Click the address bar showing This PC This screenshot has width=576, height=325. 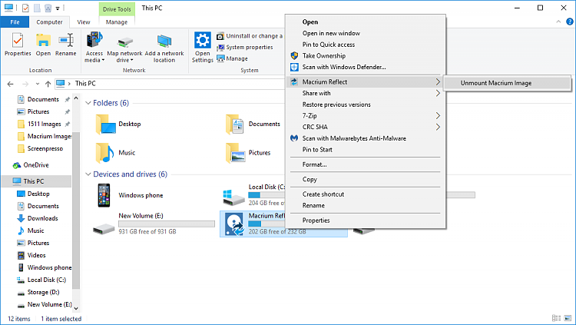pyautogui.click(x=169, y=84)
